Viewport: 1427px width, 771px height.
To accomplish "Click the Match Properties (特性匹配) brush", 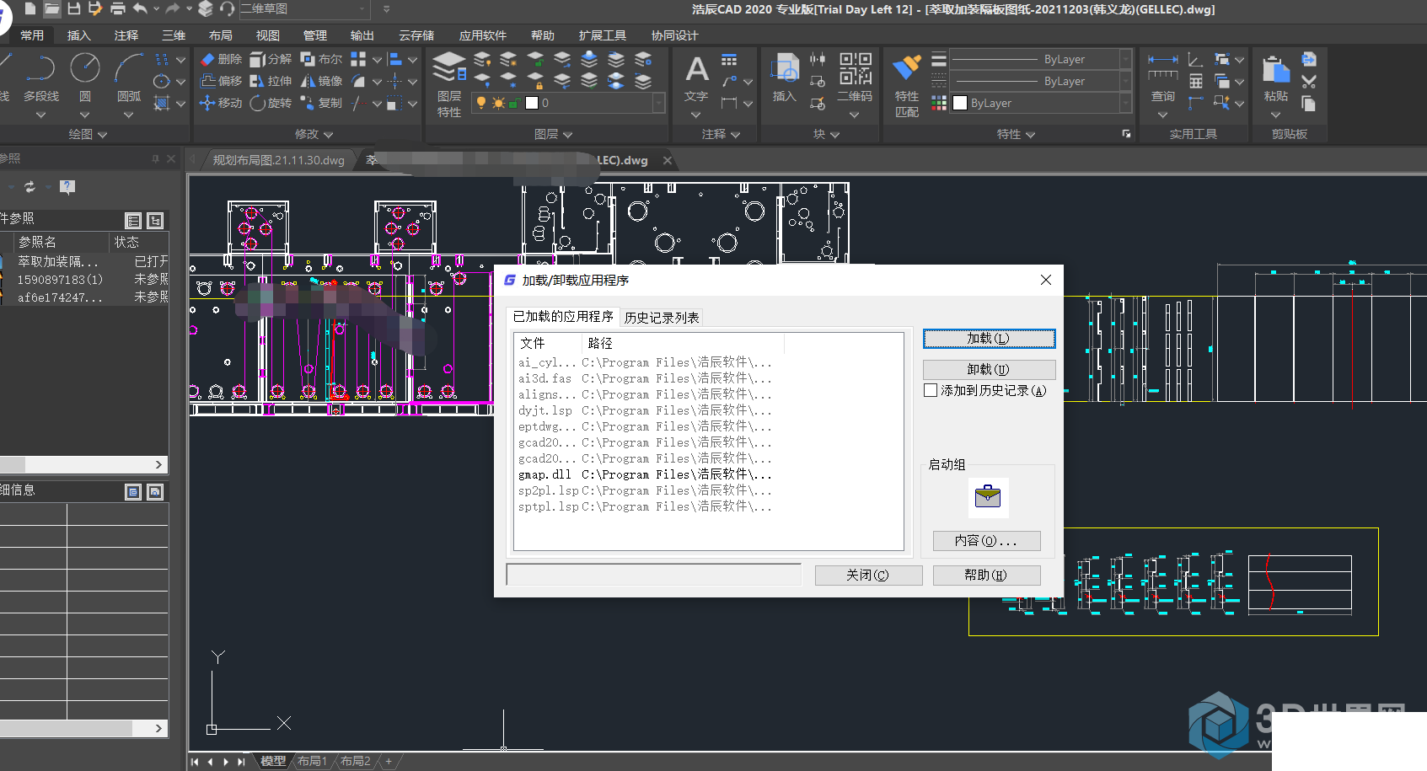I will 907,86.
